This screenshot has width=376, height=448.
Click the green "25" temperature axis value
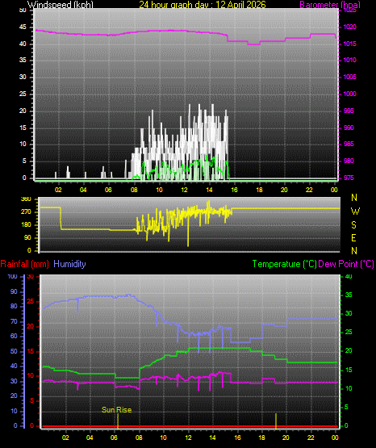tap(349, 333)
